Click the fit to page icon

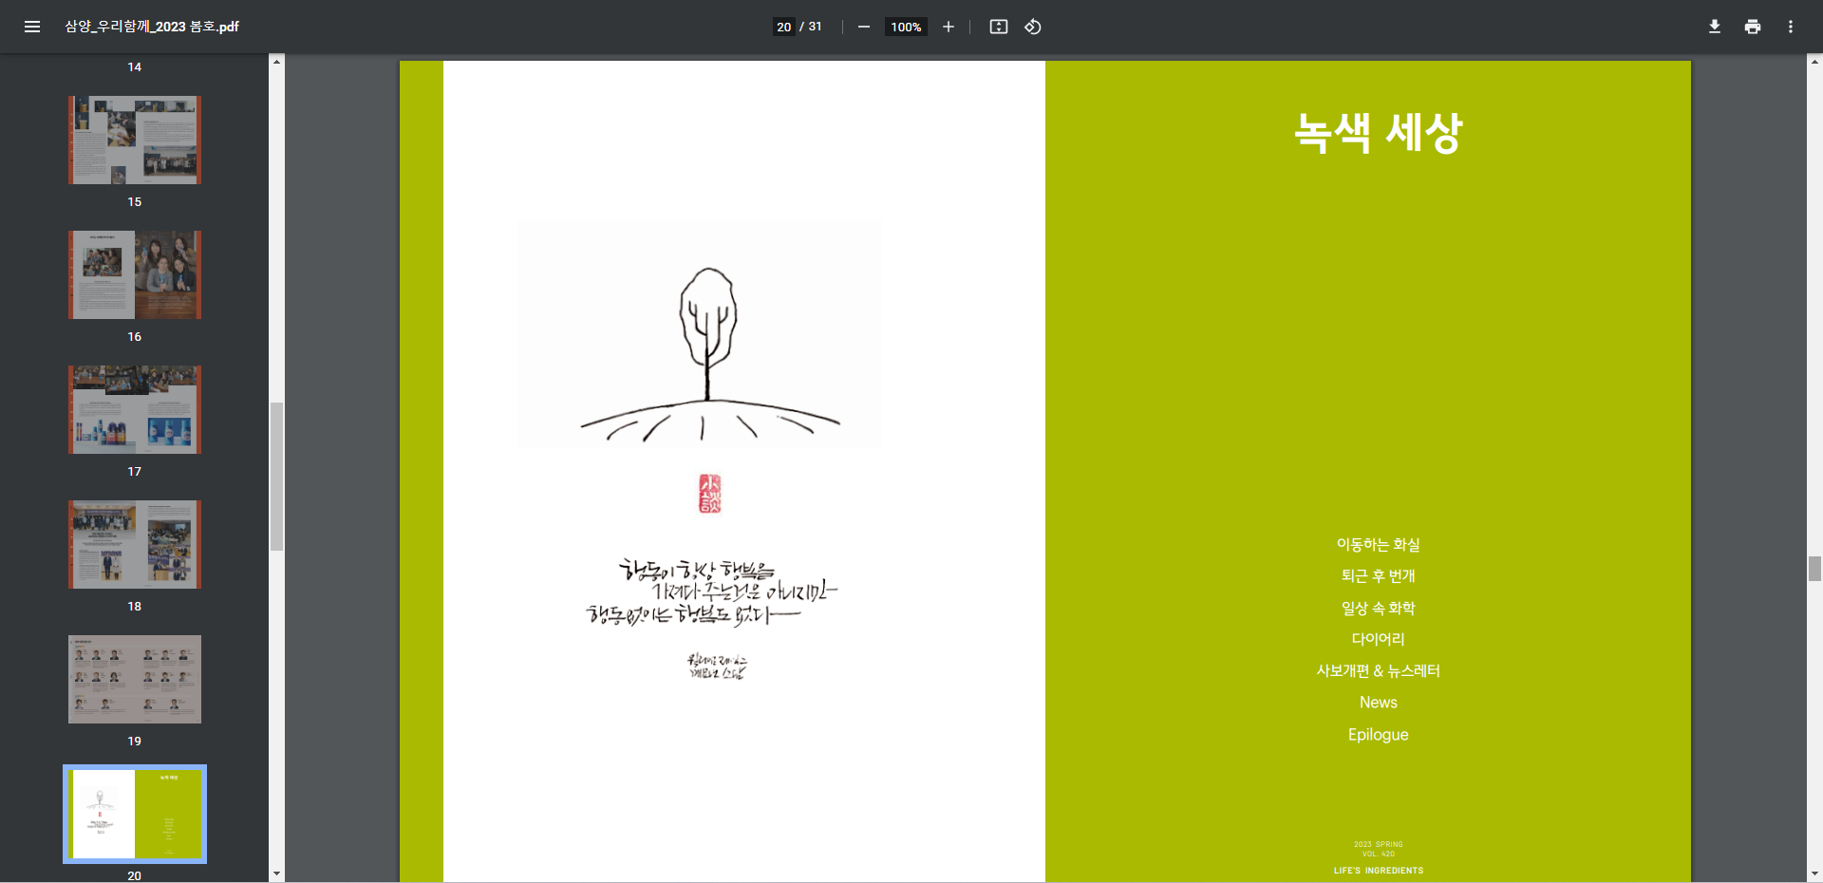click(x=998, y=27)
